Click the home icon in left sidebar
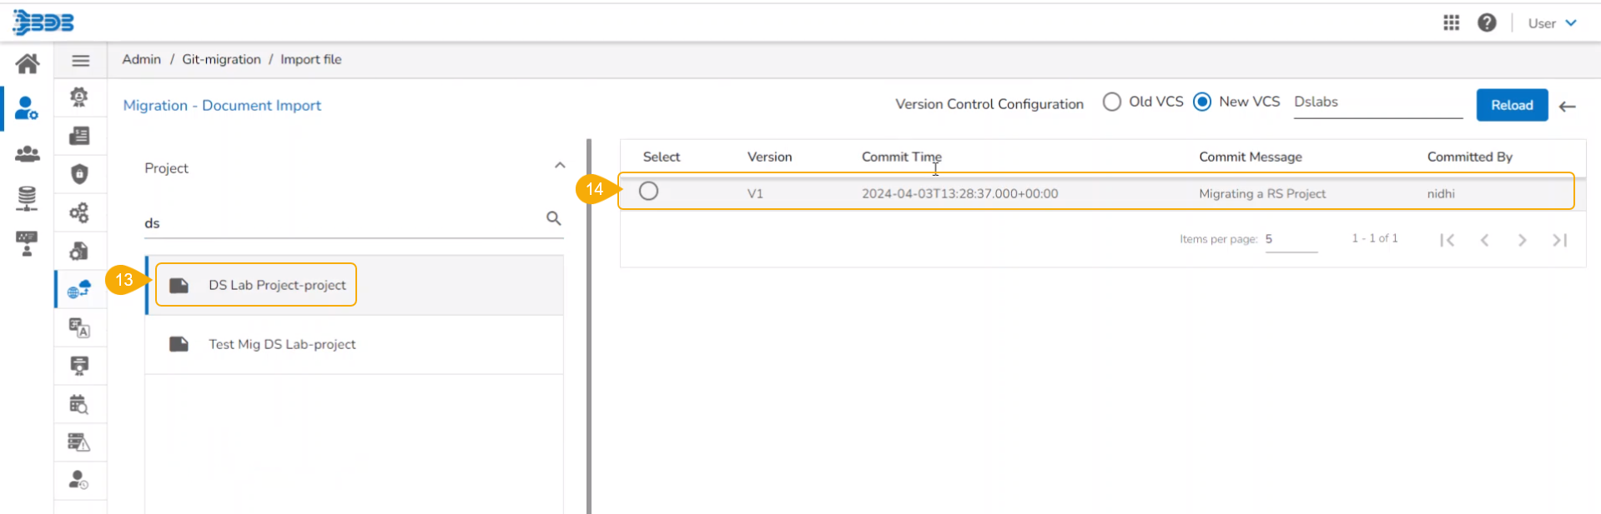This screenshot has width=1601, height=514. click(28, 63)
